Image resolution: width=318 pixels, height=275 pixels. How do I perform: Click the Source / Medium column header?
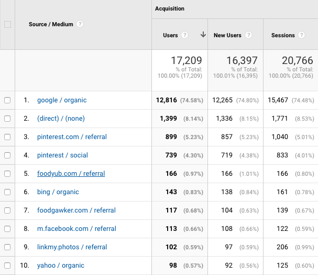pos(51,24)
